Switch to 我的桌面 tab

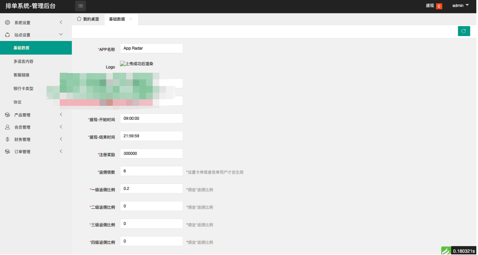[88, 19]
